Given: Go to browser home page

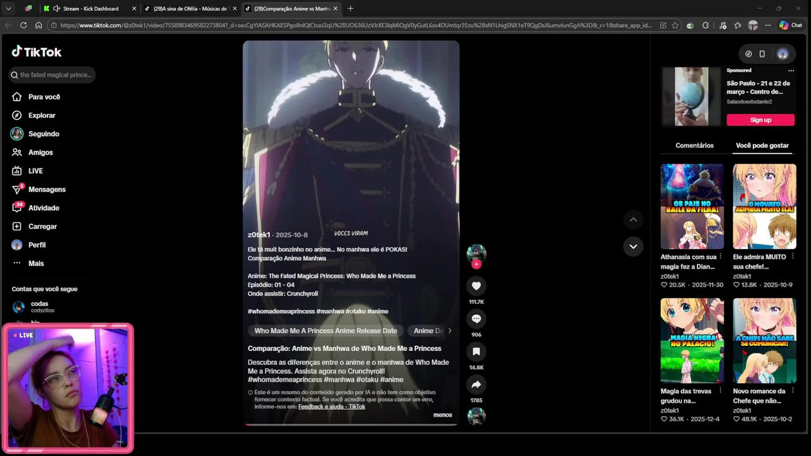Looking at the screenshot, I should [39, 25].
